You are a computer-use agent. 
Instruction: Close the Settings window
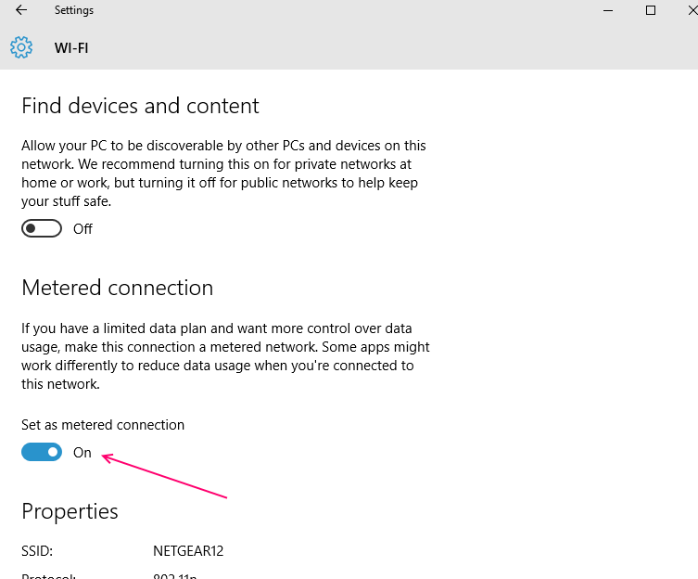tap(692, 10)
